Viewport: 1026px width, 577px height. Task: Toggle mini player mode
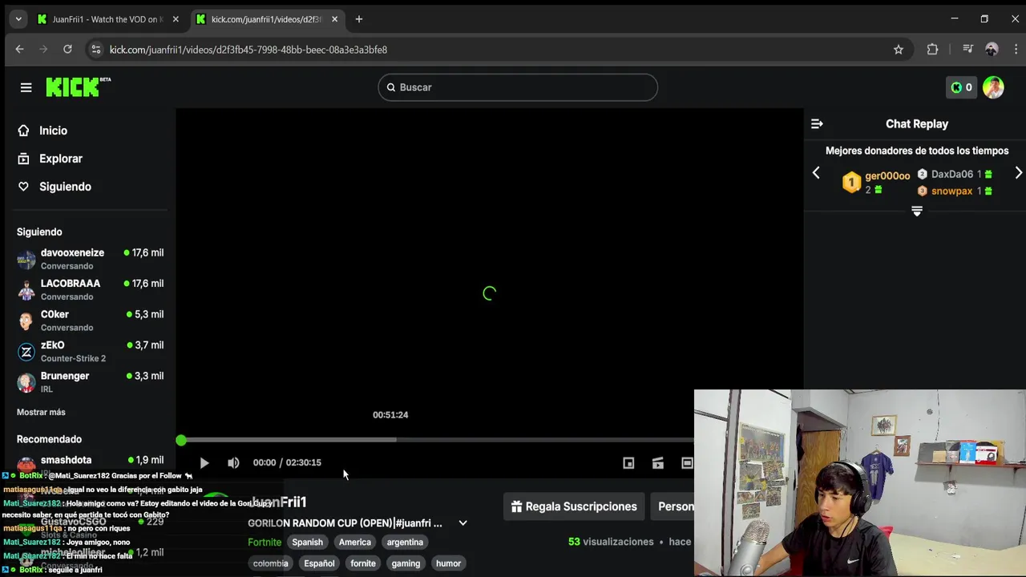point(628,462)
